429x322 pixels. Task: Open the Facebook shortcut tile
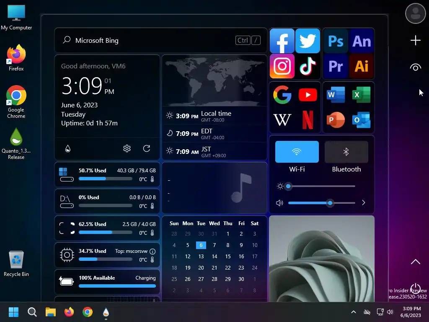[282, 41]
